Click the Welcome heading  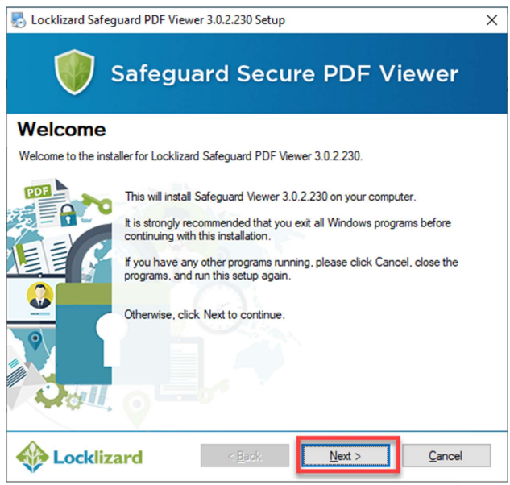[62, 130]
